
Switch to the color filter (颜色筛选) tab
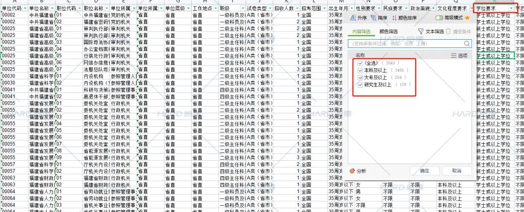click(x=388, y=31)
